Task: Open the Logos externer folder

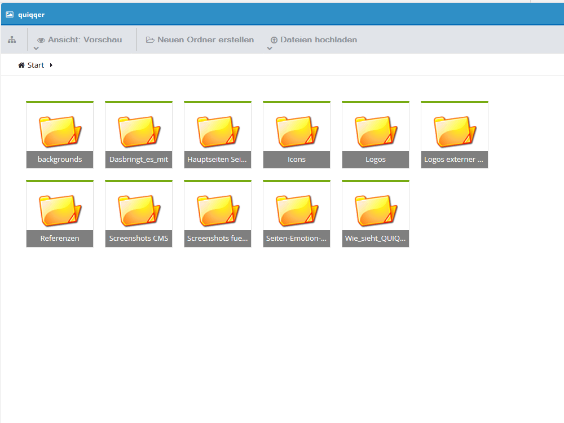Action: [455, 135]
